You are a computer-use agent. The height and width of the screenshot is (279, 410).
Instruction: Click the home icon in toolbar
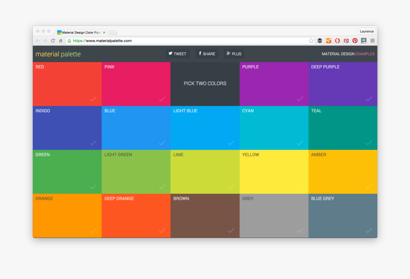61,41
